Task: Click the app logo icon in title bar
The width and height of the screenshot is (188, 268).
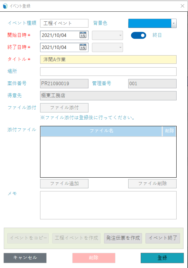Action: 5,6
